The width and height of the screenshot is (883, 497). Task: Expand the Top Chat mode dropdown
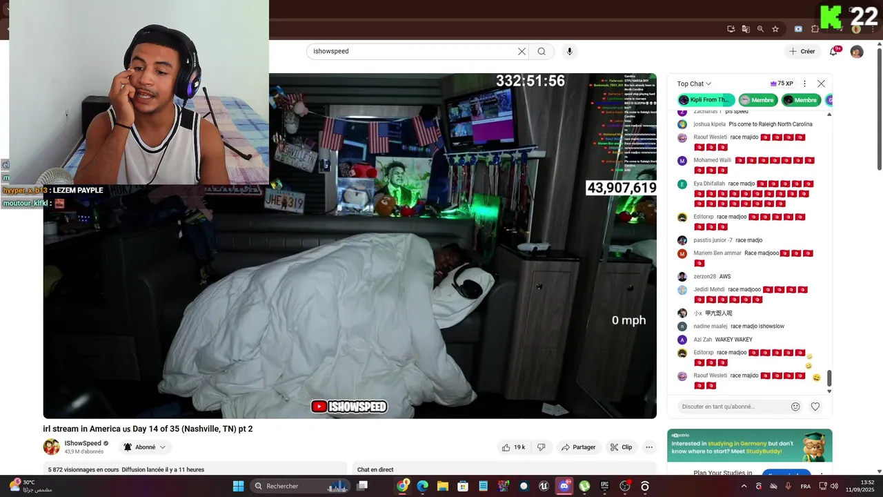pos(694,84)
